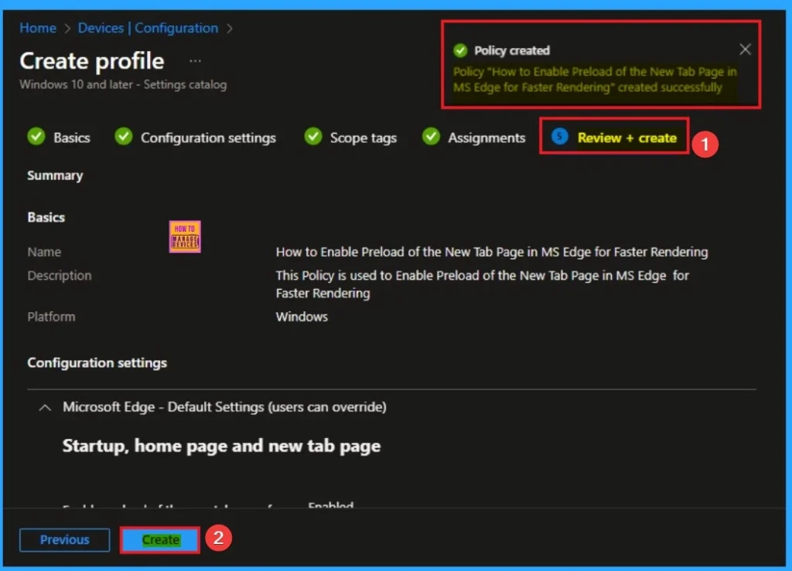Click green success checkmark in Policy created toast
Image resolution: width=792 pixels, height=571 pixels.
[x=460, y=50]
